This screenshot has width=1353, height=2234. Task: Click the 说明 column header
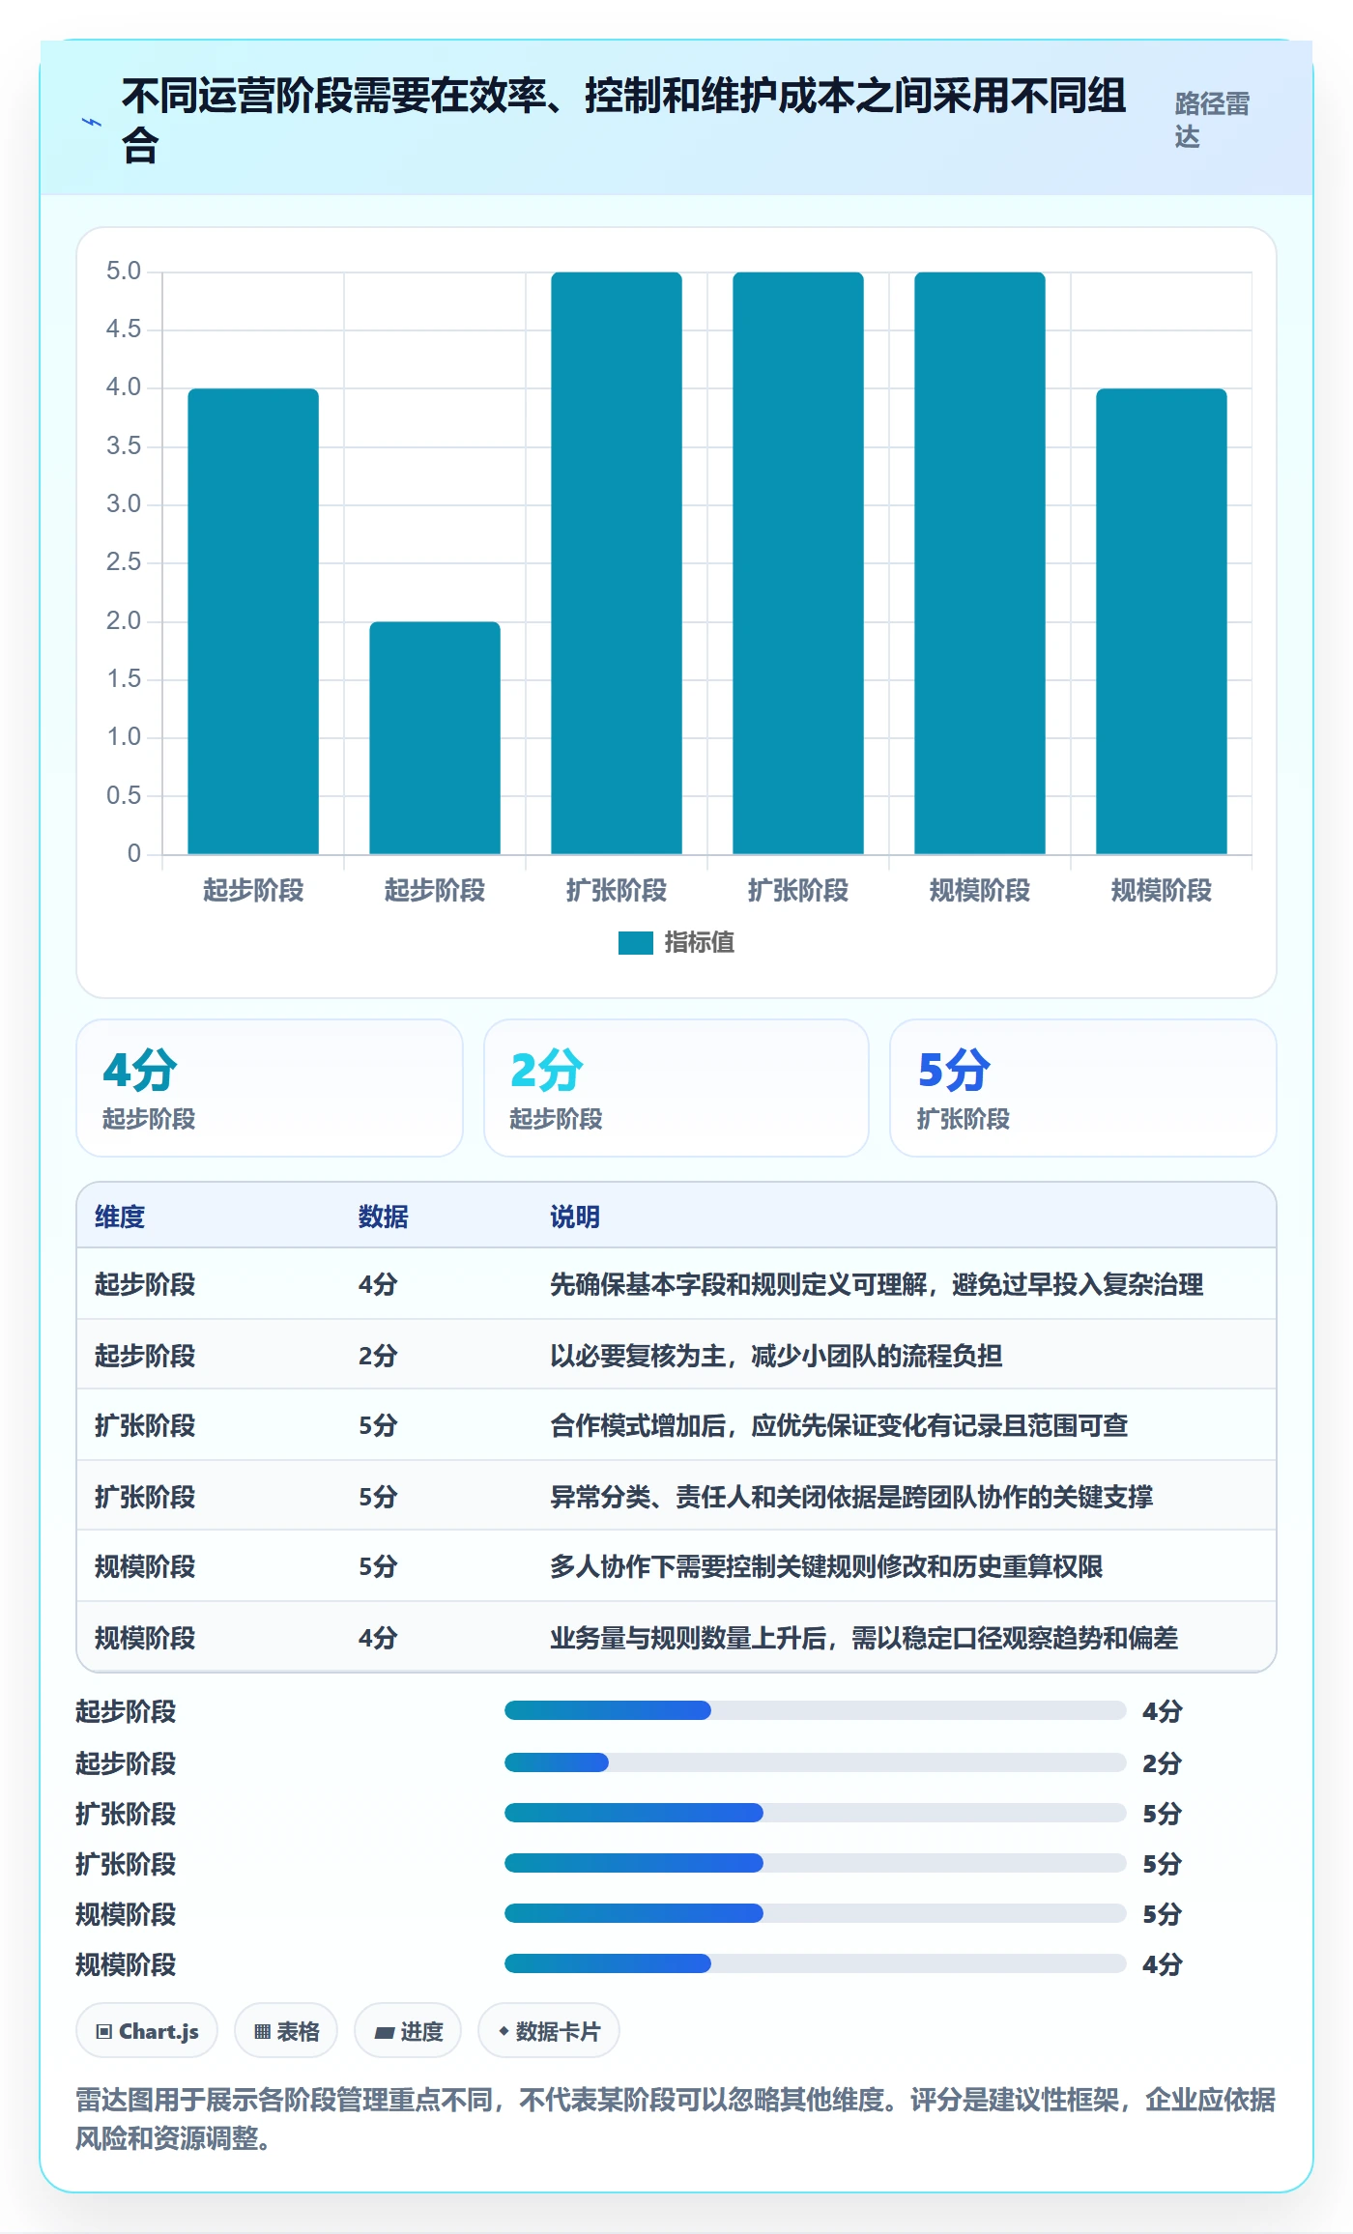[575, 1217]
